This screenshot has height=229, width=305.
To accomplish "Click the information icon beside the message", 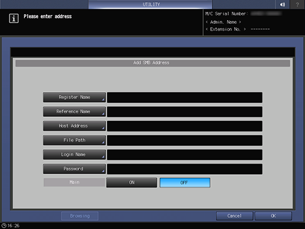I will click(x=14, y=18).
